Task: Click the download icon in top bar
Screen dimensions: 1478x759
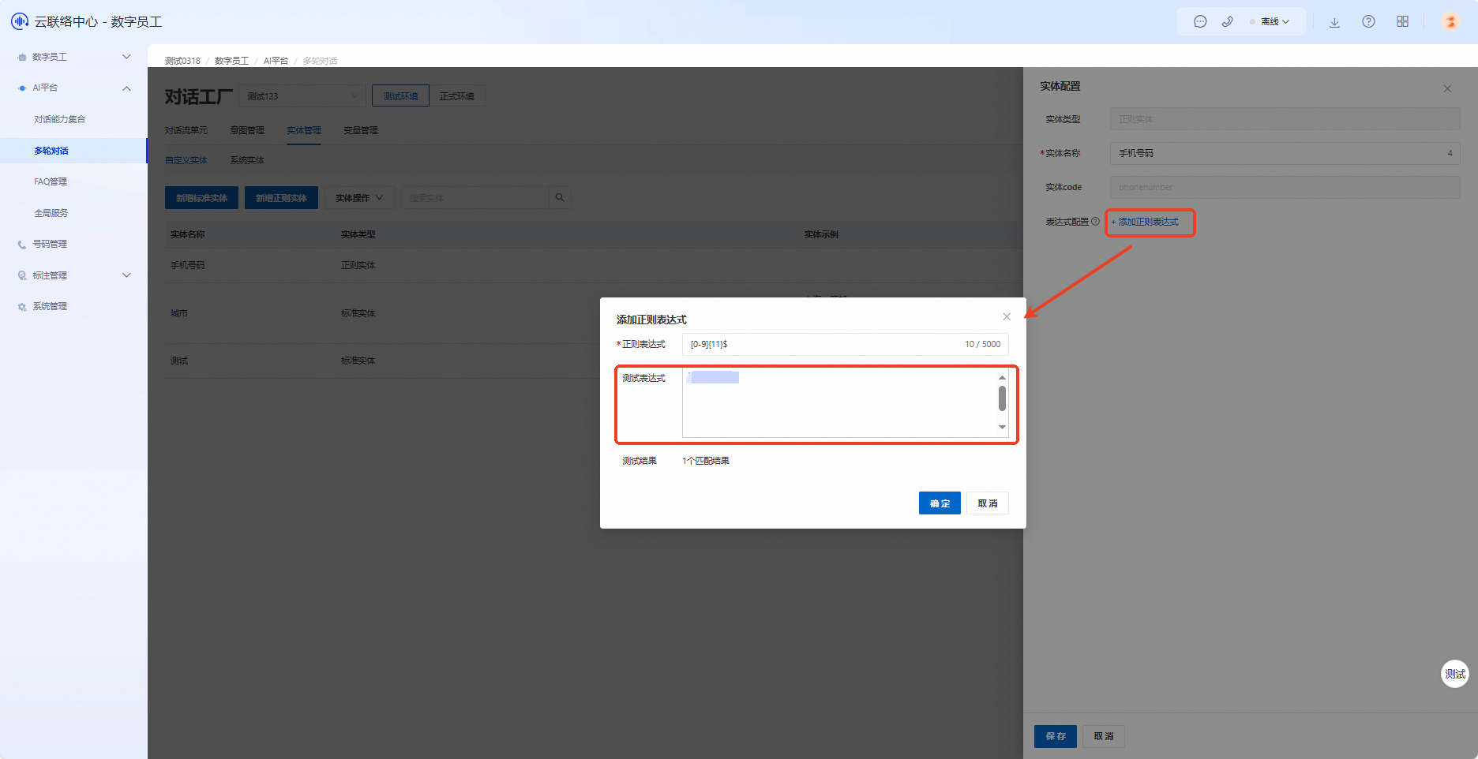Action: [1334, 22]
